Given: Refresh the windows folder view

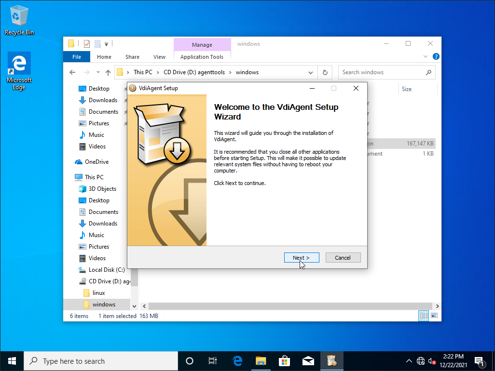Looking at the screenshot, I should click(x=325, y=72).
